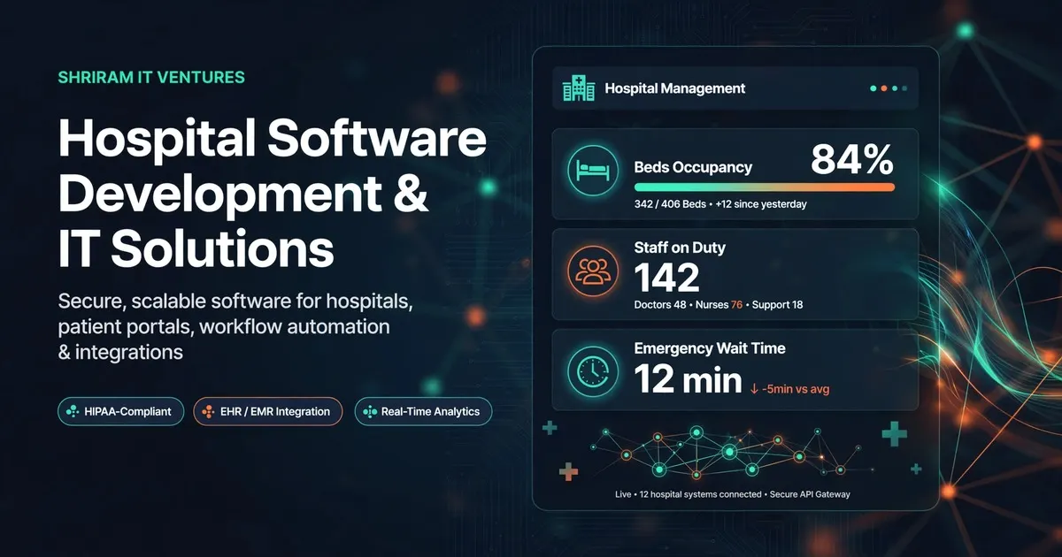This screenshot has width=1062, height=557.
Task: Click the Hospital Software Development headline
Action: (273, 195)
